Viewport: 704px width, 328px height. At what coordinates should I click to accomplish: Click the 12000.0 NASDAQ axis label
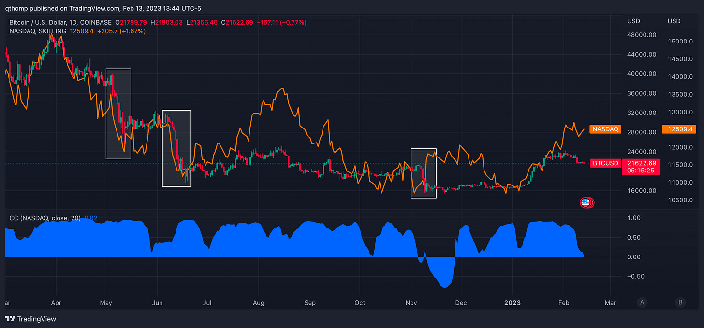[x=680, y=147]
